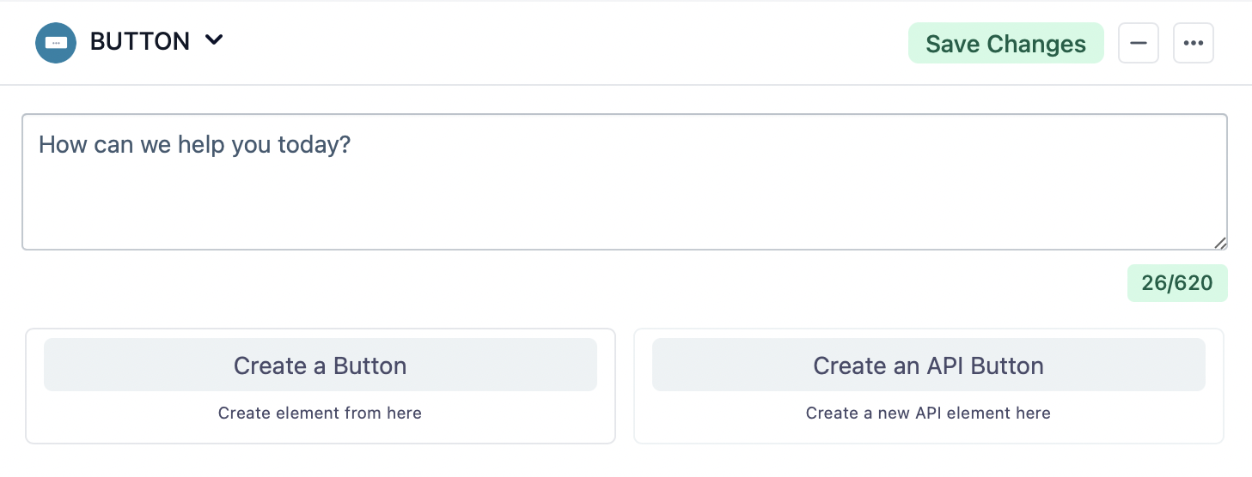The width and height of the screenshot is (1252, 477).
Task: Click the "Create element from here" caption
Action: [320, 414]
